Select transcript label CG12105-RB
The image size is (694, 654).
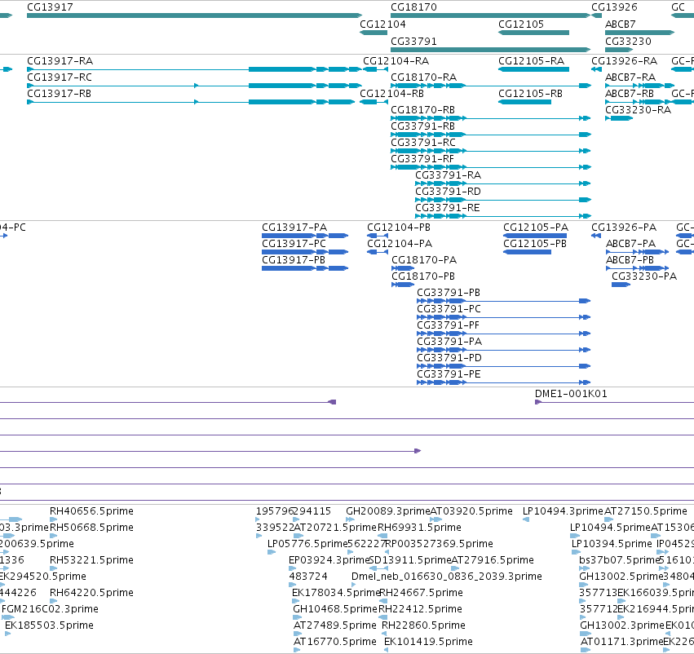pos(531,94)
